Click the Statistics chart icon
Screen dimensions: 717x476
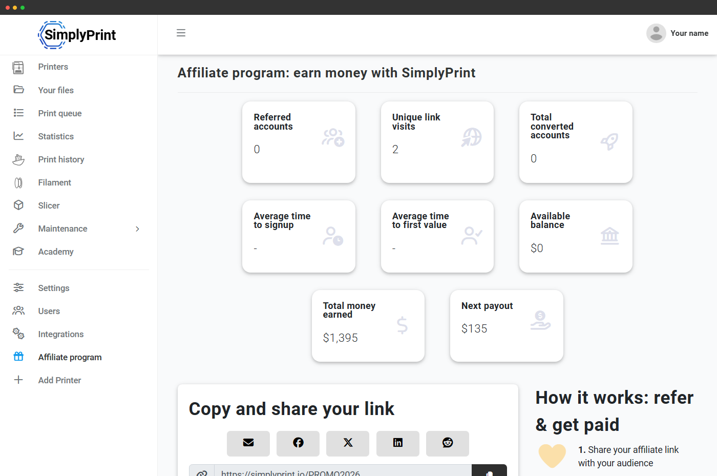pos(18,136)
